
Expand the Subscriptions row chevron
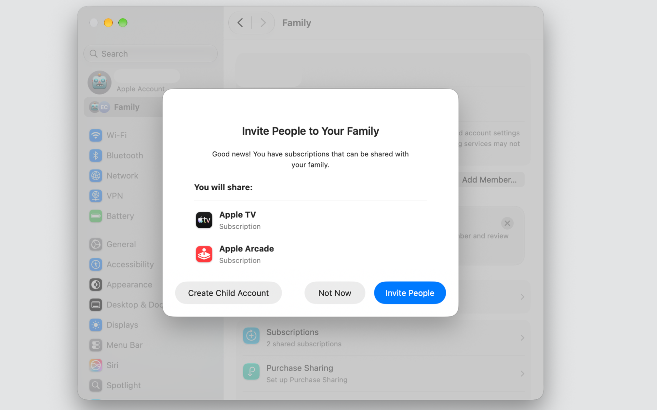pyautogui.click(x=522, y=338)
